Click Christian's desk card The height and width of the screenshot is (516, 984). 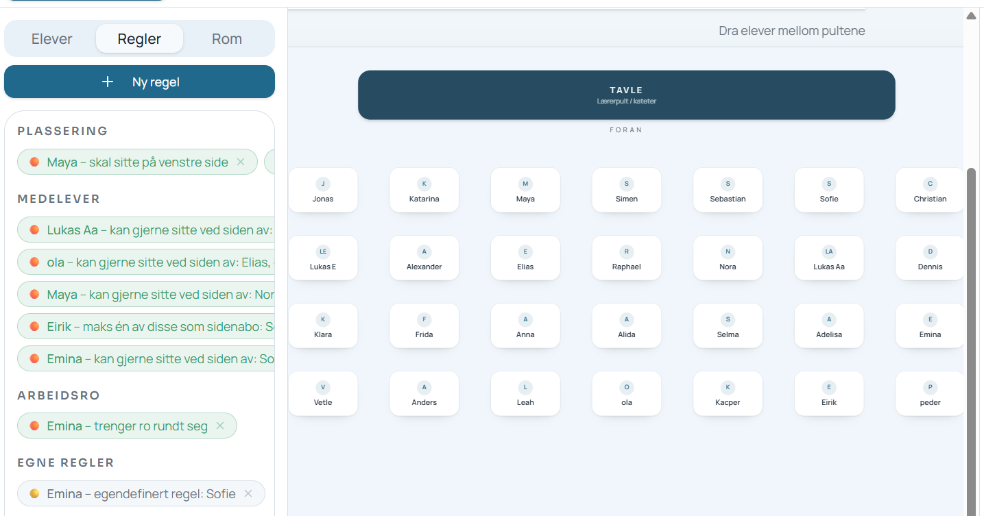pyautogui.click(x=930, y=191)
